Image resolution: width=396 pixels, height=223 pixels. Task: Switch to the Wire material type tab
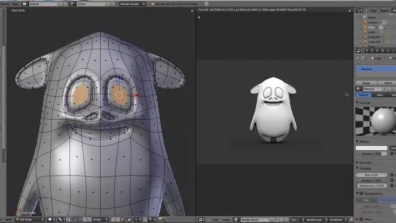[x=380, y=95]
